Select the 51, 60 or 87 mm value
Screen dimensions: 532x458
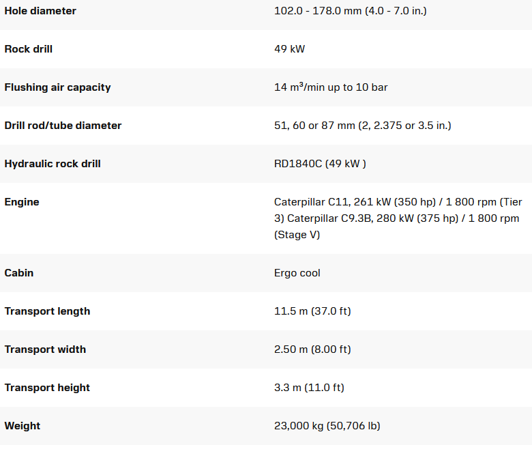click(x=362, y=126)
